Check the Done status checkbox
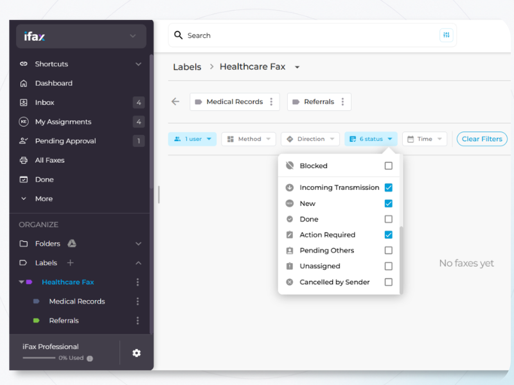The width and height of the screenshot is (514, 385). (389, 219)
